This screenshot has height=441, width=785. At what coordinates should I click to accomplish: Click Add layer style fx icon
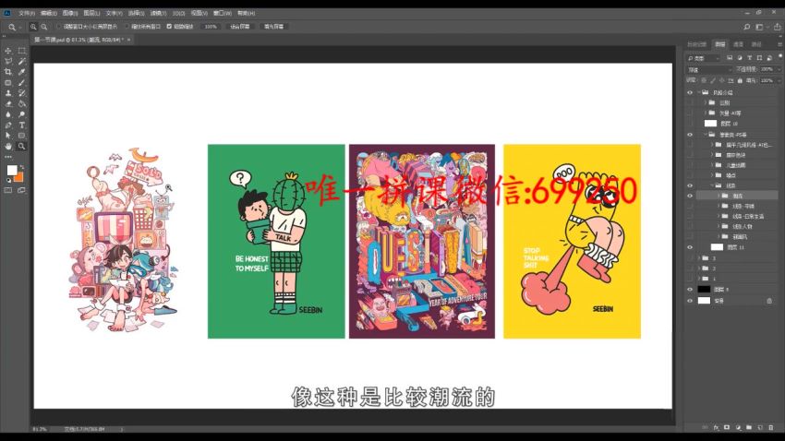(x=716, y=427)
